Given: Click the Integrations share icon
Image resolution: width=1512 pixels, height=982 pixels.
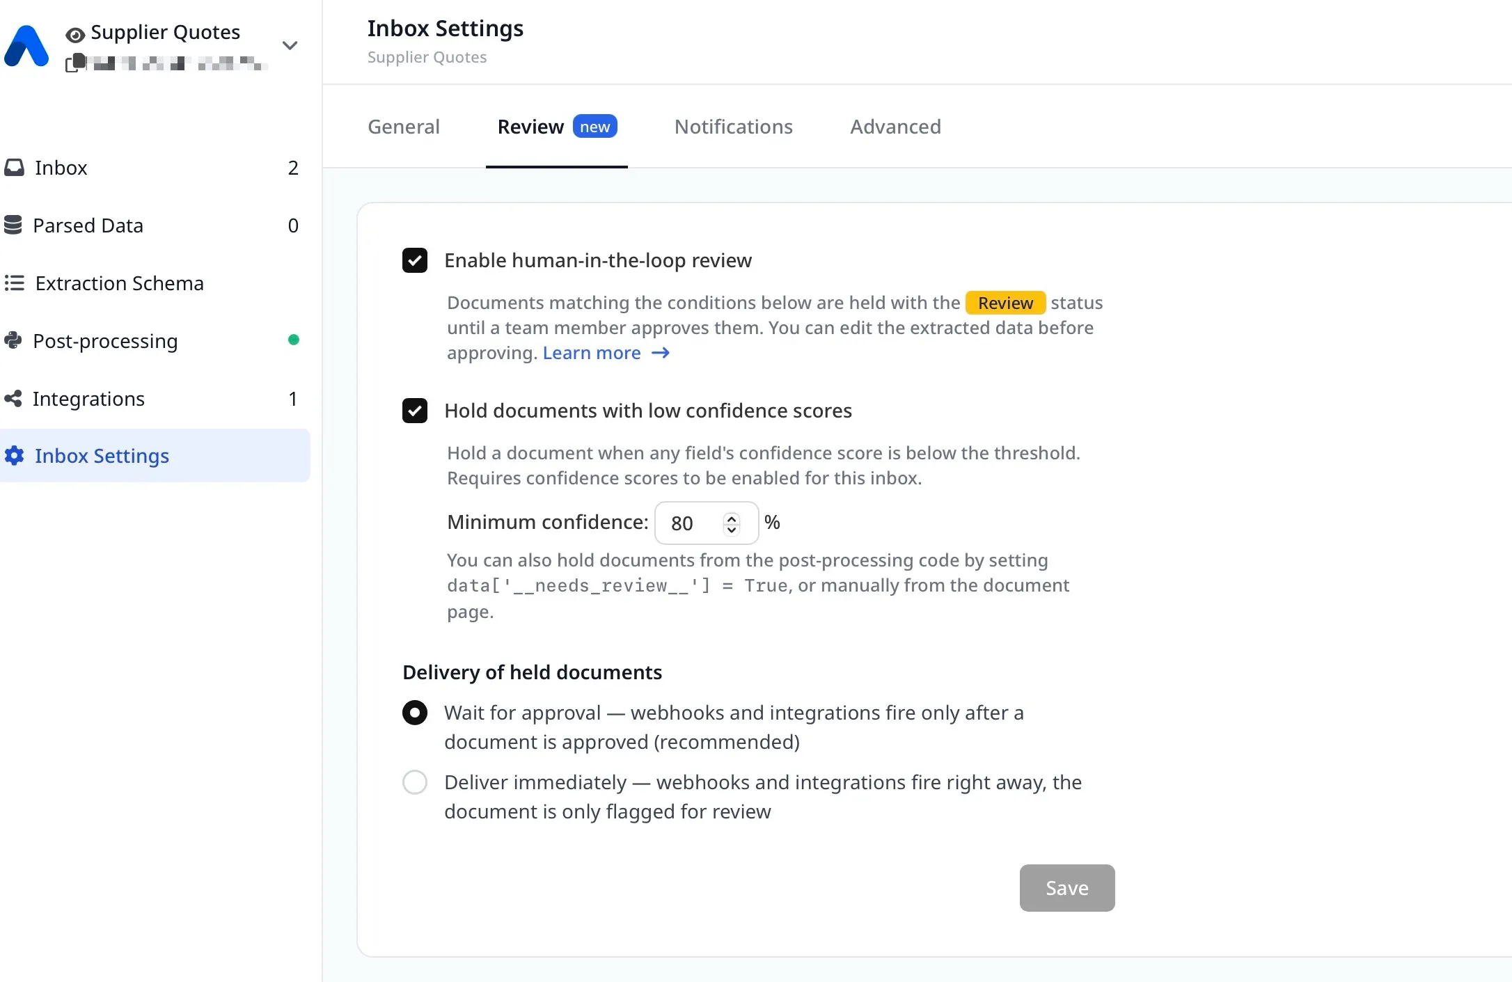Looking at the screenshot, I should coord(13,399).
